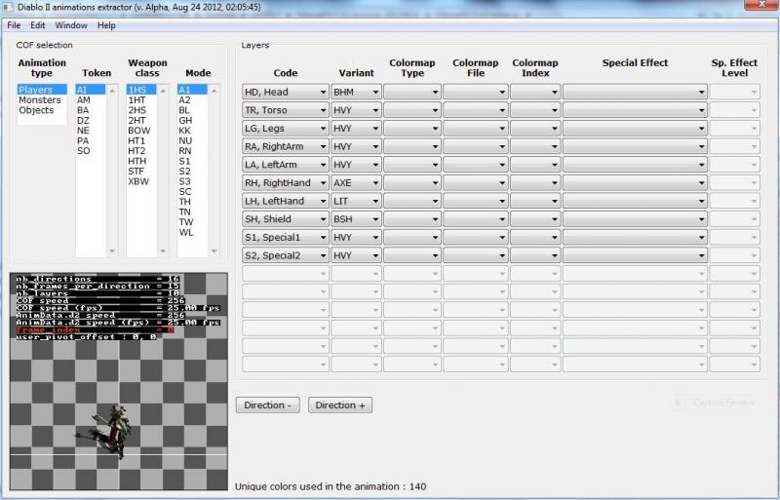Select token PA in Token list
This screenshot has height=500, width=780.
click(90, 140)
